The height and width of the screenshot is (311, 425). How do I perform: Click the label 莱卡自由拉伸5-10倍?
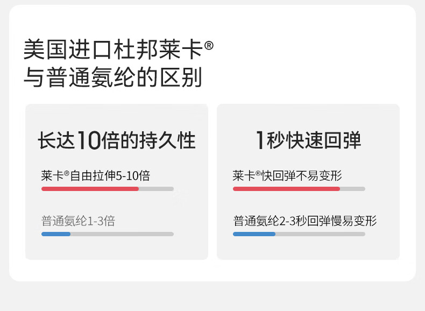pos(96,176)
